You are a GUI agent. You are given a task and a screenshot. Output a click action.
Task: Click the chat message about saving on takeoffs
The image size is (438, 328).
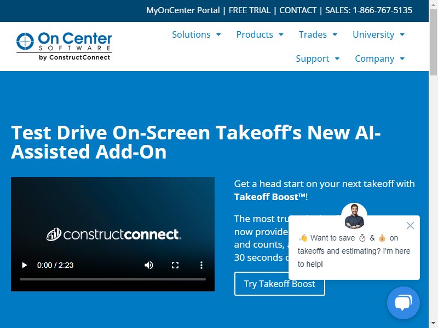(x=354, y=251)
